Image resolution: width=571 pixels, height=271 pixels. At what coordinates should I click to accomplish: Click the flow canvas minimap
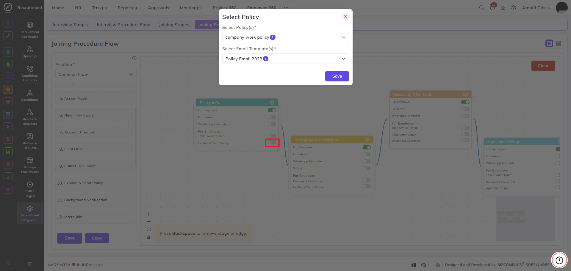pyautogui.click(x=525, y=218)
